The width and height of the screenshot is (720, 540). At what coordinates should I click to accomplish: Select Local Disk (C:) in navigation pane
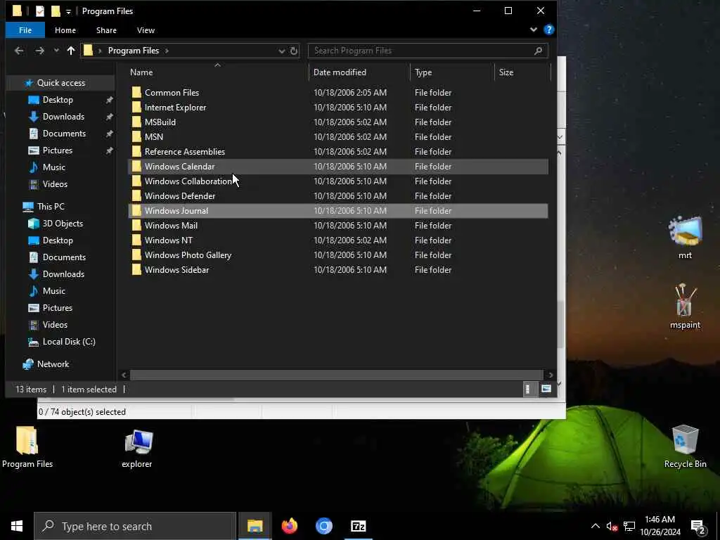pyautogui.click(x=69, y=342)
